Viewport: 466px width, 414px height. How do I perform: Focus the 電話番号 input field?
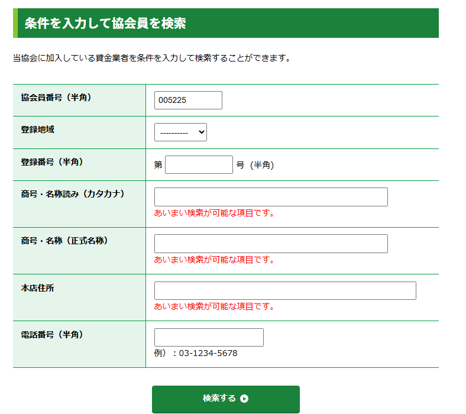point(209,337)
